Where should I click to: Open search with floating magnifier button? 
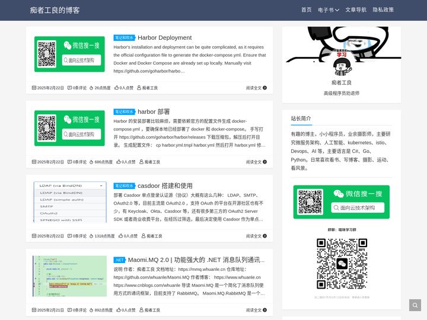pyautogui.click(x=415, y=305)
